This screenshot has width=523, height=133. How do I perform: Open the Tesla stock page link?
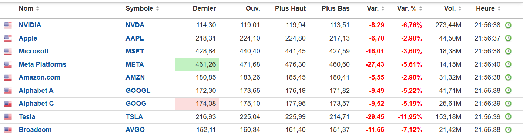(27, 117)
